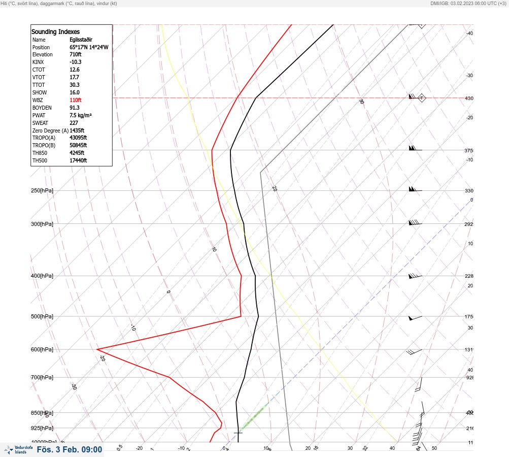Click the wind barb on the 375 line

[415, 148]
